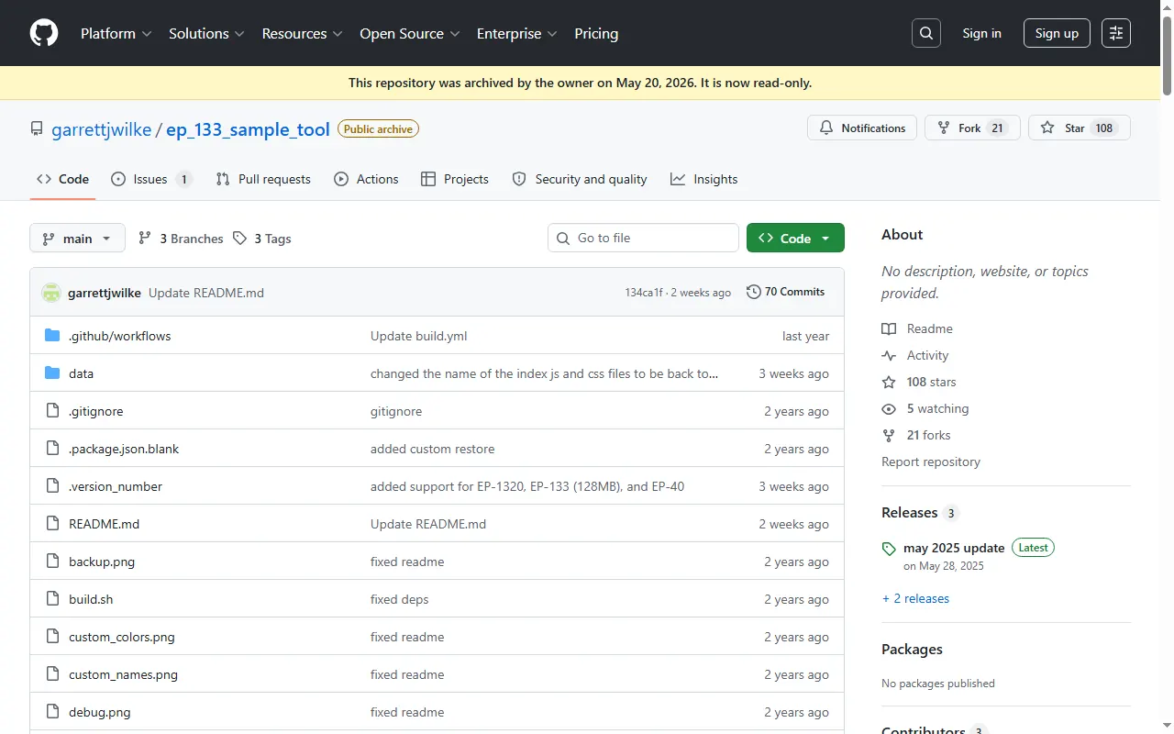
Task: Expand the Open Source menu
Action: 410,33
